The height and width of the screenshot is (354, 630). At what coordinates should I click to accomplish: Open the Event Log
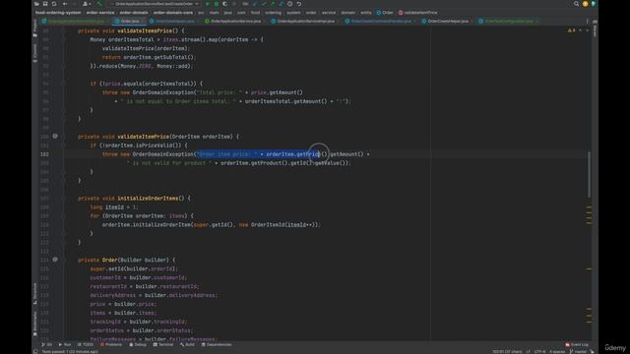tap(577, 344)
